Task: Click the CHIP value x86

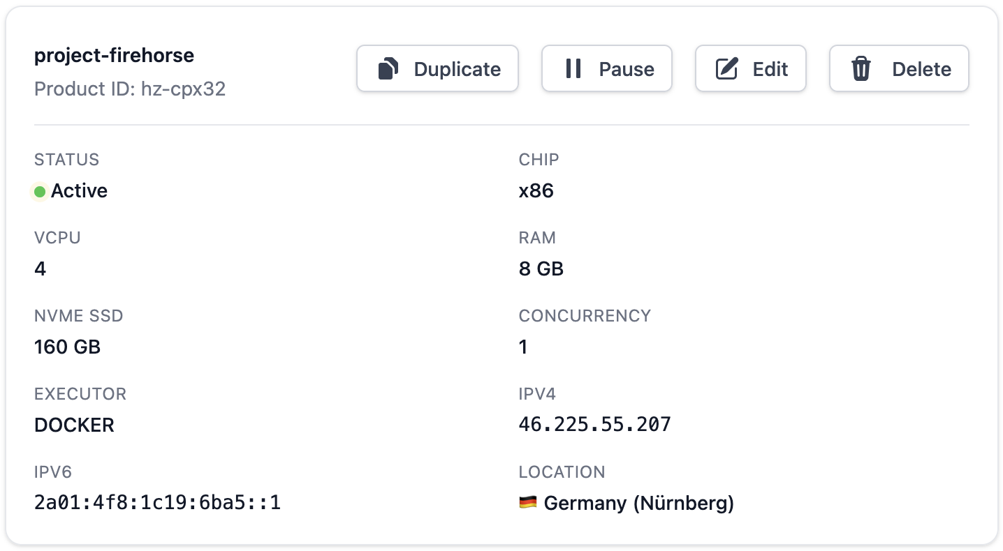Action: 536,190
